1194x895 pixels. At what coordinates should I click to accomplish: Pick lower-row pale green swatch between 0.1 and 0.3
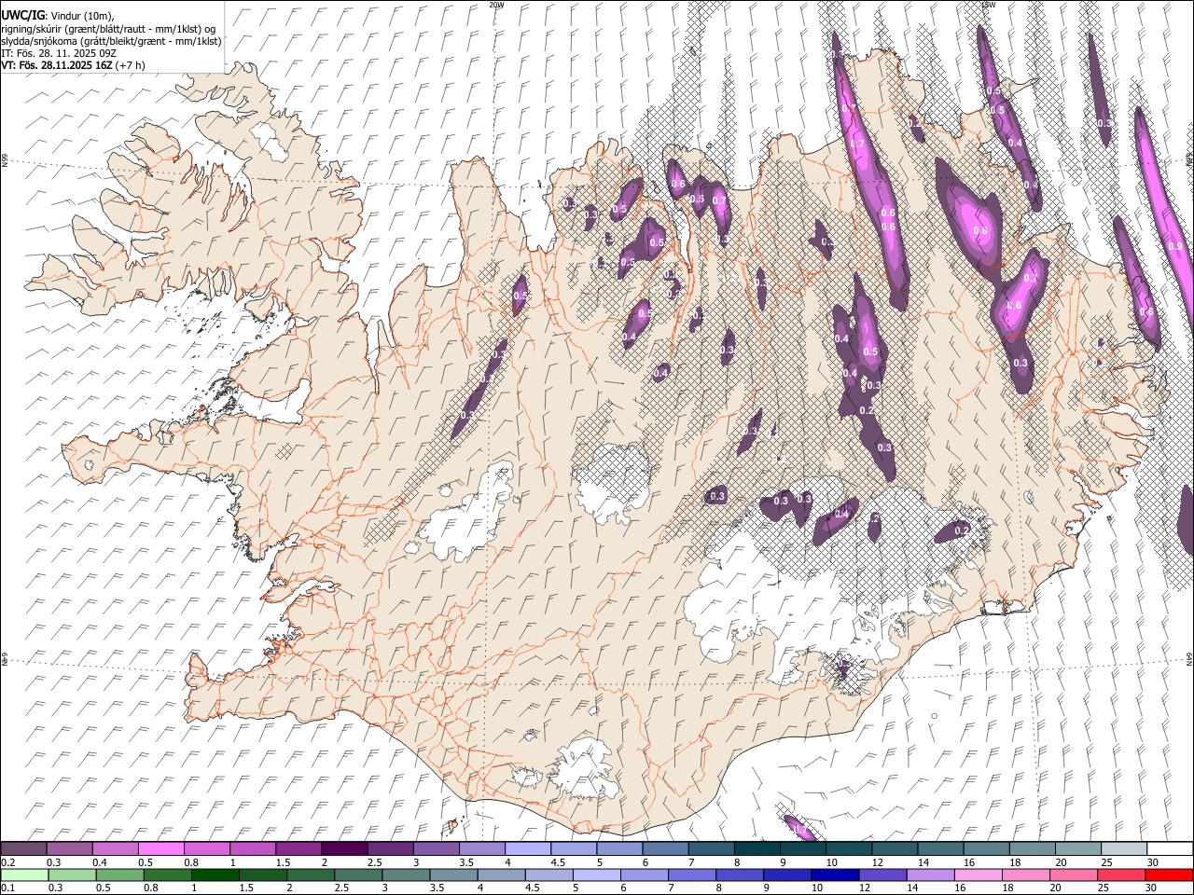tap(24, 875)
